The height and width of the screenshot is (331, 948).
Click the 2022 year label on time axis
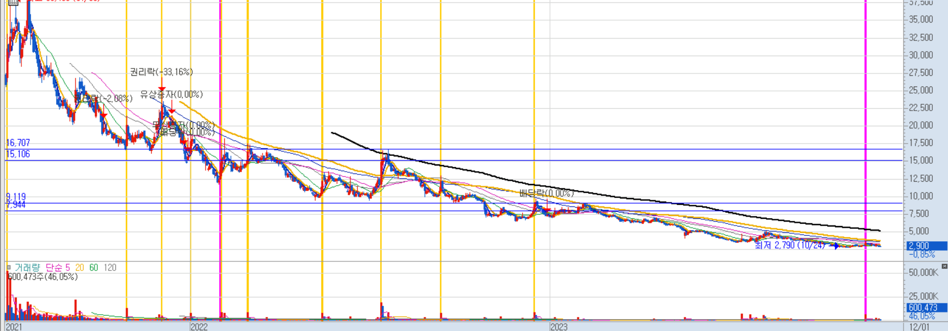(199, 327)
